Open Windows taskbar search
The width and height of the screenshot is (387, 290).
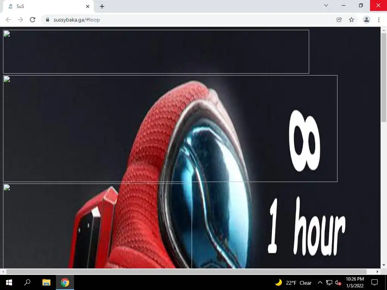click(x=27, y=282)
